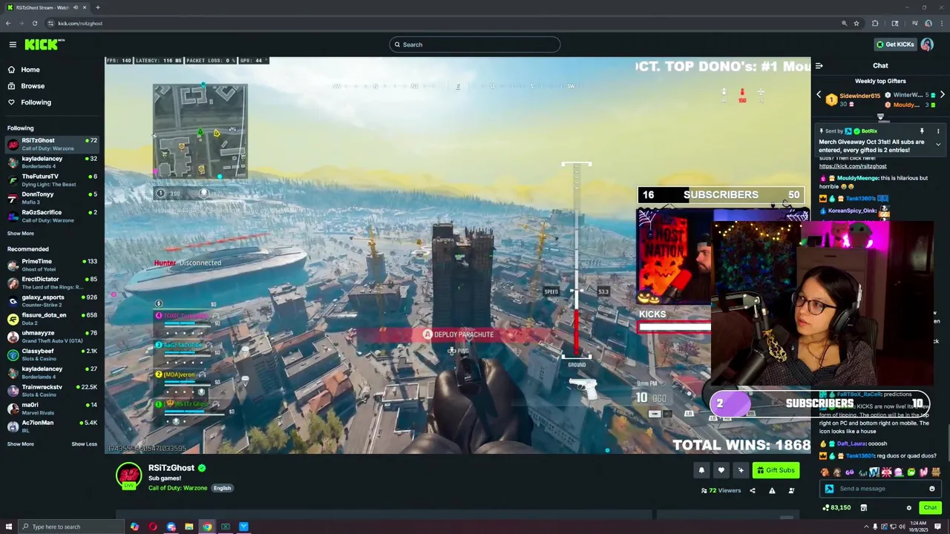Collapse Recommended list with Show Less
Image resolution: width=950 pixels, height=534 pixels.
84,444
